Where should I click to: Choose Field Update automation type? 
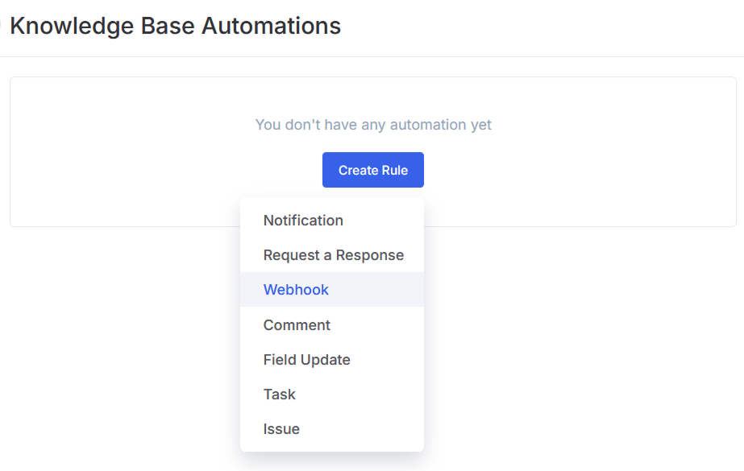pyautogui.click(x=306, y=360)
